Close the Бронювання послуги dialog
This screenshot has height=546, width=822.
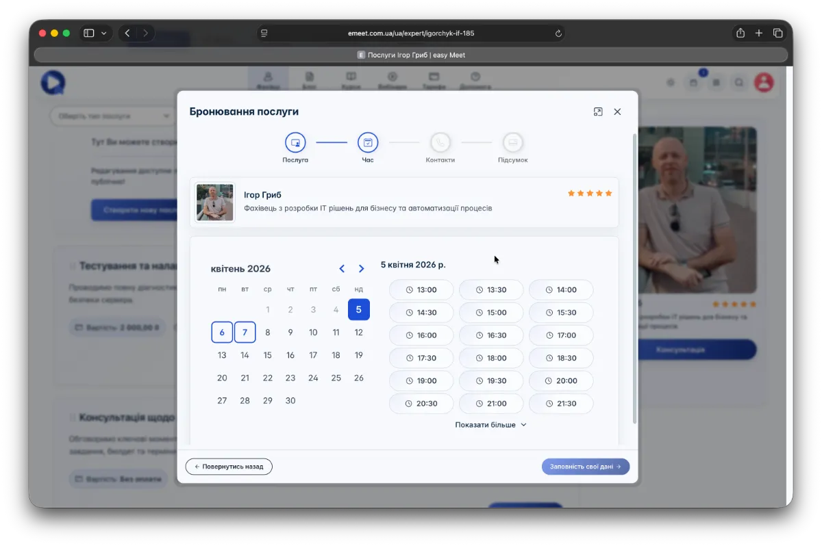pos(617,112)
